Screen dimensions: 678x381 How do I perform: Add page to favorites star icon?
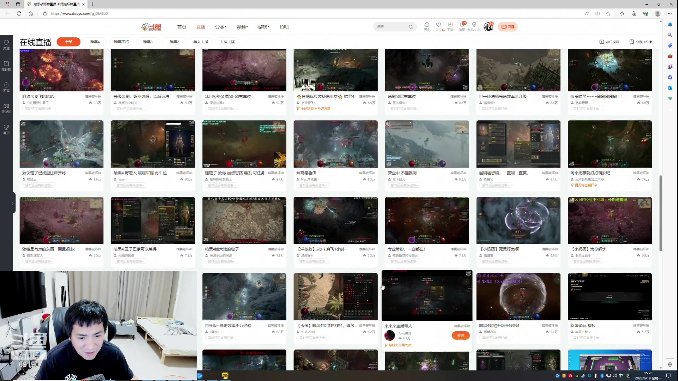(608, 13)
